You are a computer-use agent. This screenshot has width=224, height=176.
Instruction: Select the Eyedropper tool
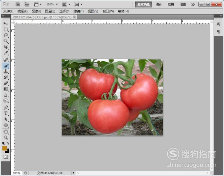[6, 53]
